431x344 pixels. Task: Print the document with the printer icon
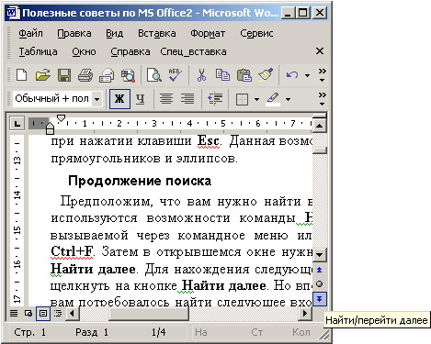coord(85,75)
